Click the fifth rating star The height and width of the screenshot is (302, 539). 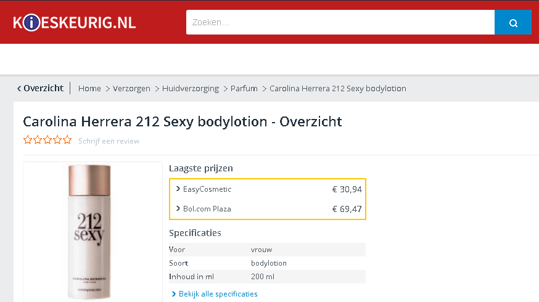pos(67,140)
